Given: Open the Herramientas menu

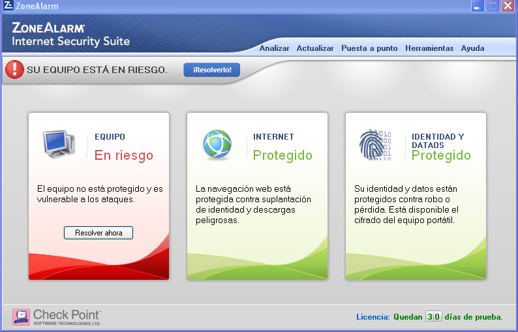Looking at the screenshot, I should tap(429, 48).
